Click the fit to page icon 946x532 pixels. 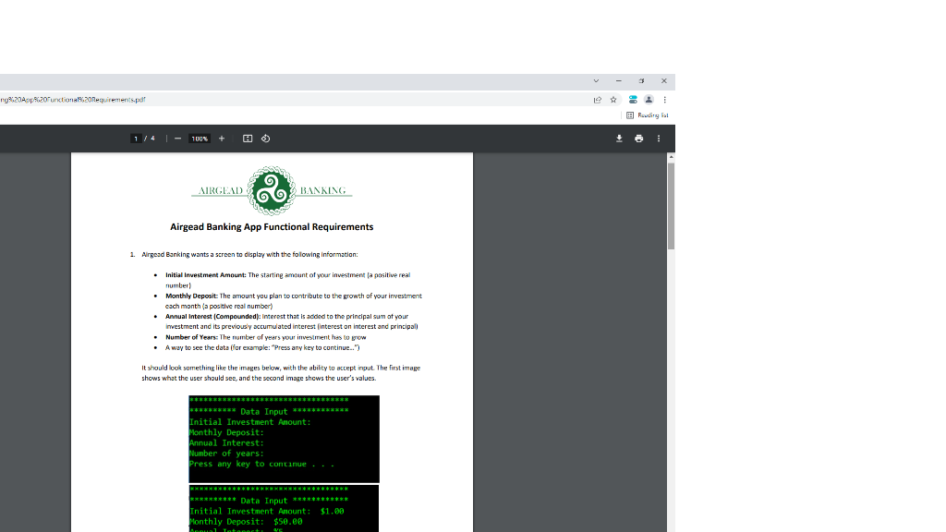pyautogui.click(x=248, y=139)
